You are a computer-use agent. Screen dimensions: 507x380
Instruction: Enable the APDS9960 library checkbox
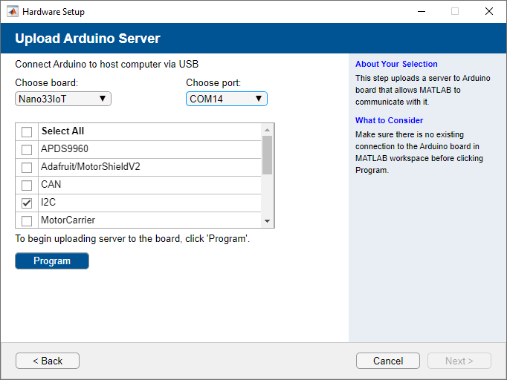pos(27,149)
